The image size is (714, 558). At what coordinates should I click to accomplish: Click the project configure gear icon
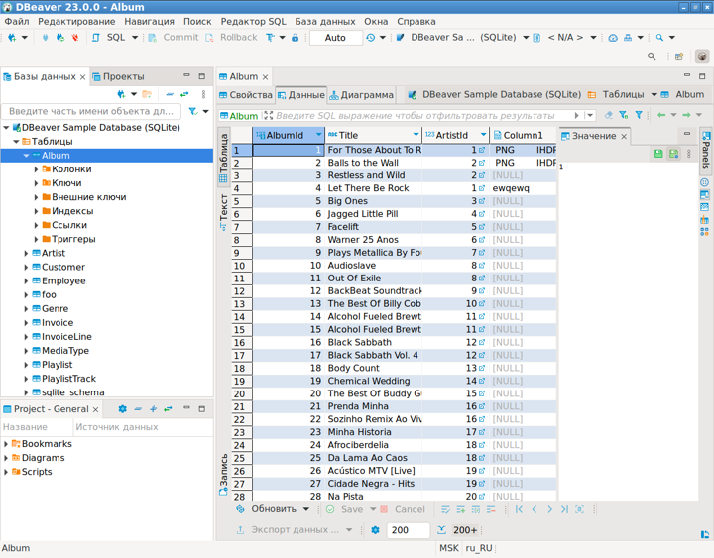(x=123, y=409)
